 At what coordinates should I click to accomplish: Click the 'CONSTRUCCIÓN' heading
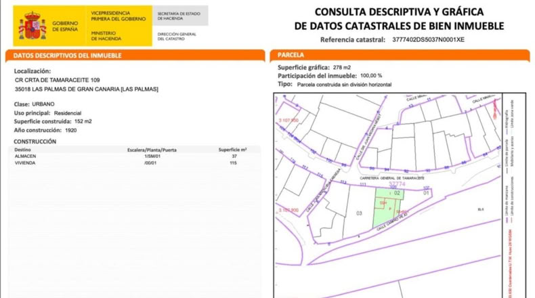(x=35, y=142)
